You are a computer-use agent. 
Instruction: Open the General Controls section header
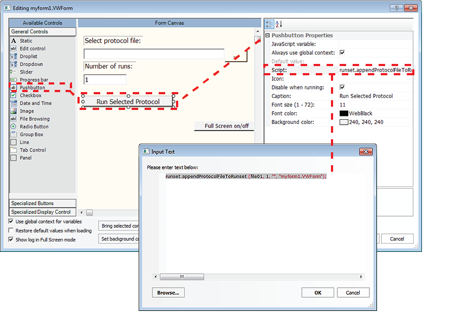[42, 31]
